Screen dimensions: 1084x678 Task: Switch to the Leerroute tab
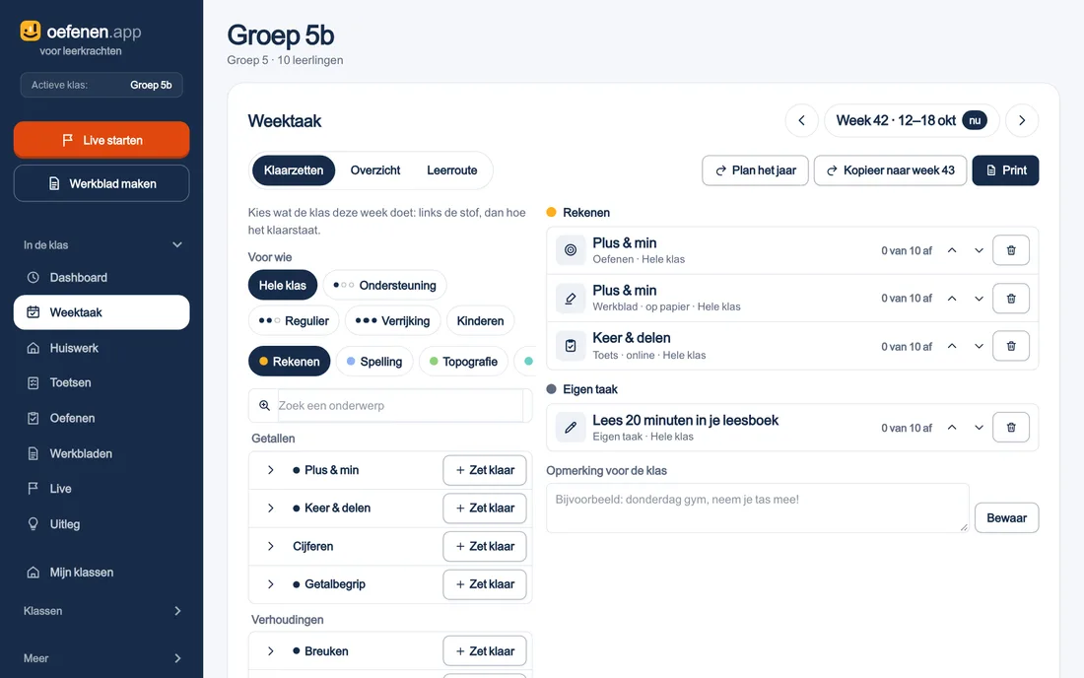pyautogui.click(x=452, y=170)
